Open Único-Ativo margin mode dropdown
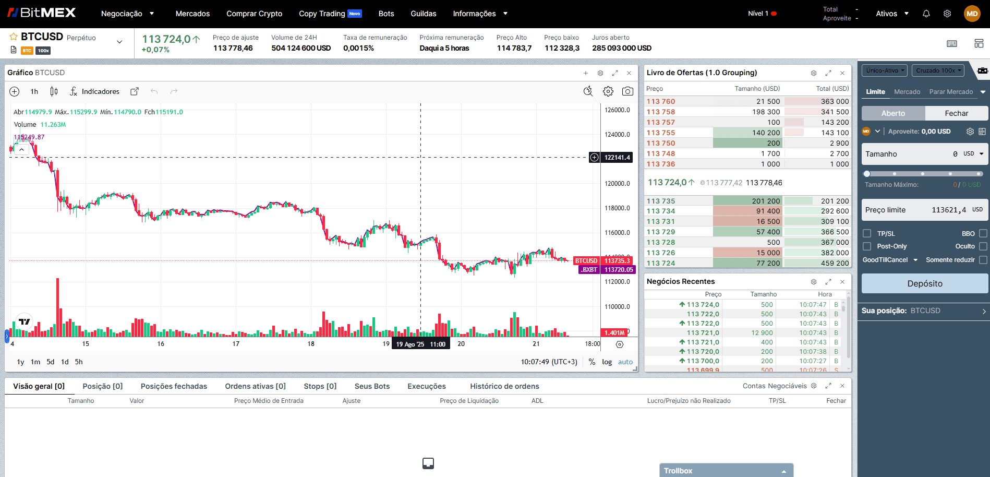 tap(885, 70)
